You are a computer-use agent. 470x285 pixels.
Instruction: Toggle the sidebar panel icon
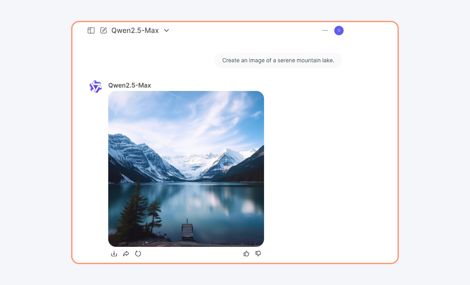[x=91, y=30]
